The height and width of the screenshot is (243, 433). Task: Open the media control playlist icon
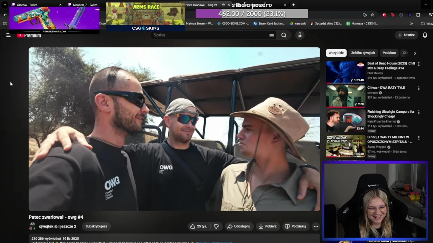430,15
